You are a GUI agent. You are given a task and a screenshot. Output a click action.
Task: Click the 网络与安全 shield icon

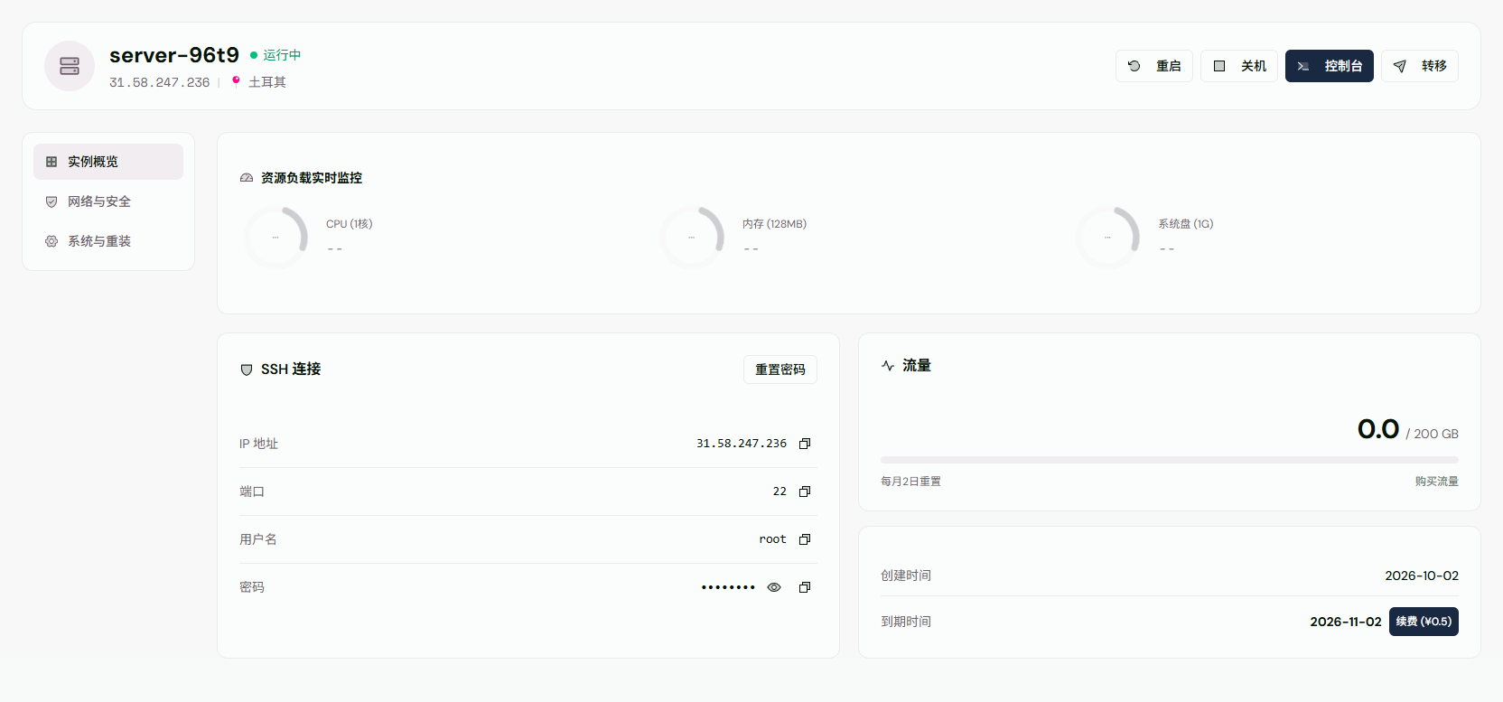pyautogui.click(x=51, y=201)
